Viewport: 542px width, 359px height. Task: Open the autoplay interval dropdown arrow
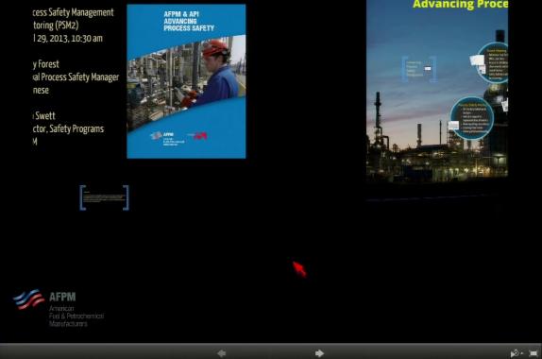point(521,353)
